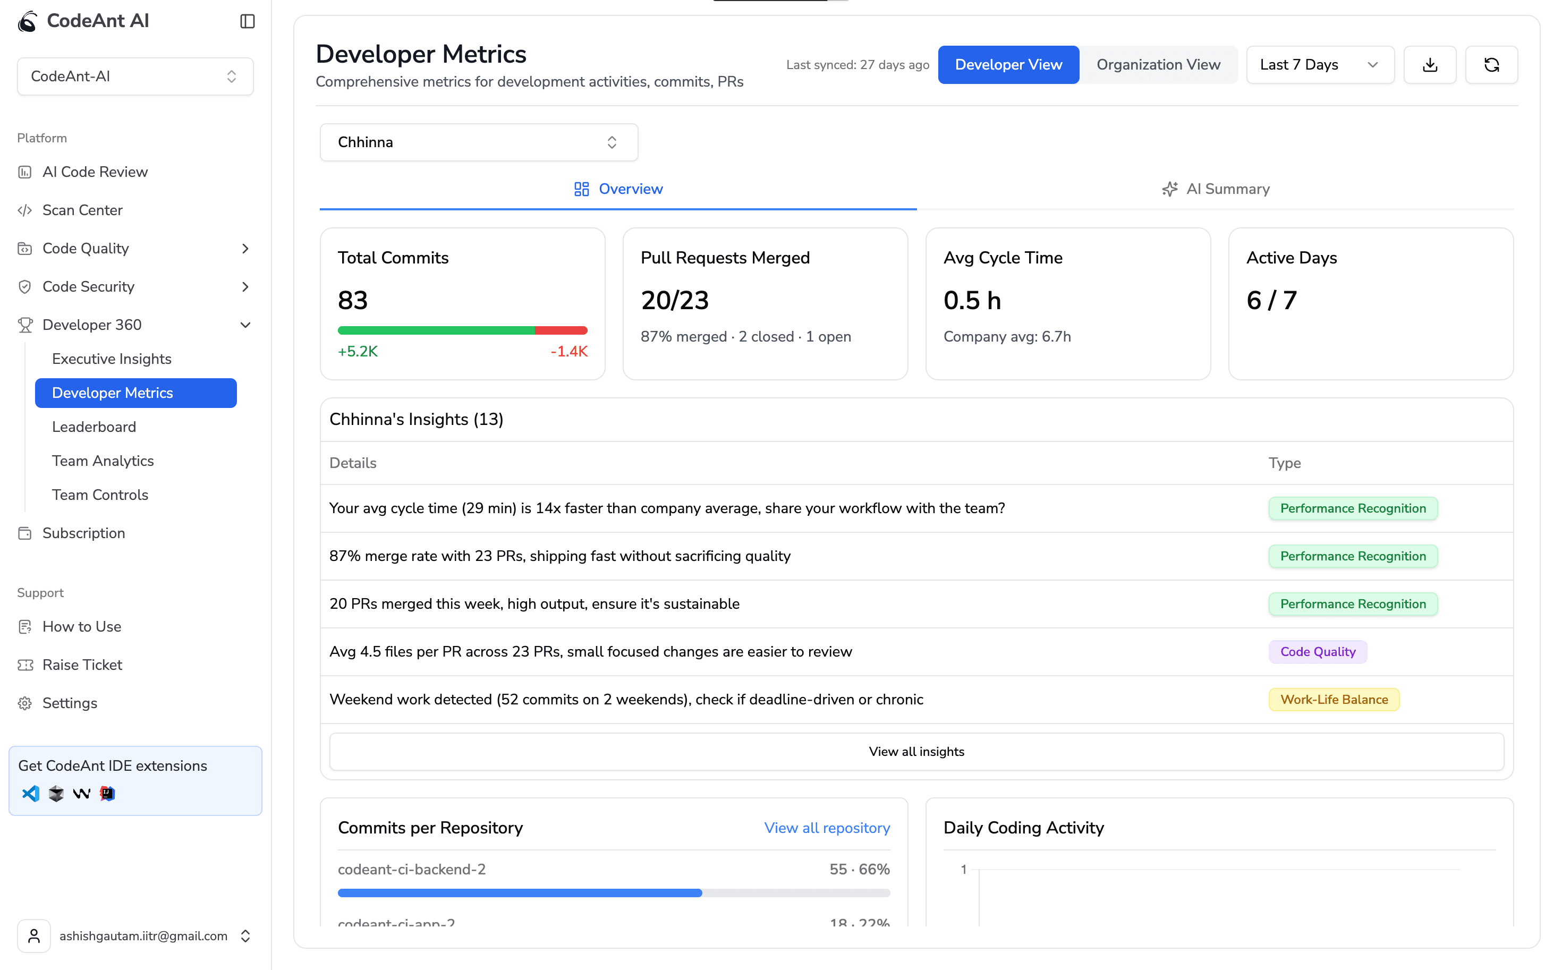The height and width of the screenshot is (970, 1562).
Task: Open the JetBrains extension icon
Action: tap(107, 794)
